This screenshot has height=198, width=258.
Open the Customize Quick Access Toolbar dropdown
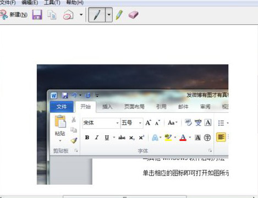[97, 96]
